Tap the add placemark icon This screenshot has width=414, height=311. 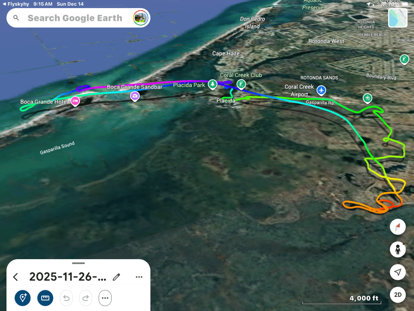(23, 298)
